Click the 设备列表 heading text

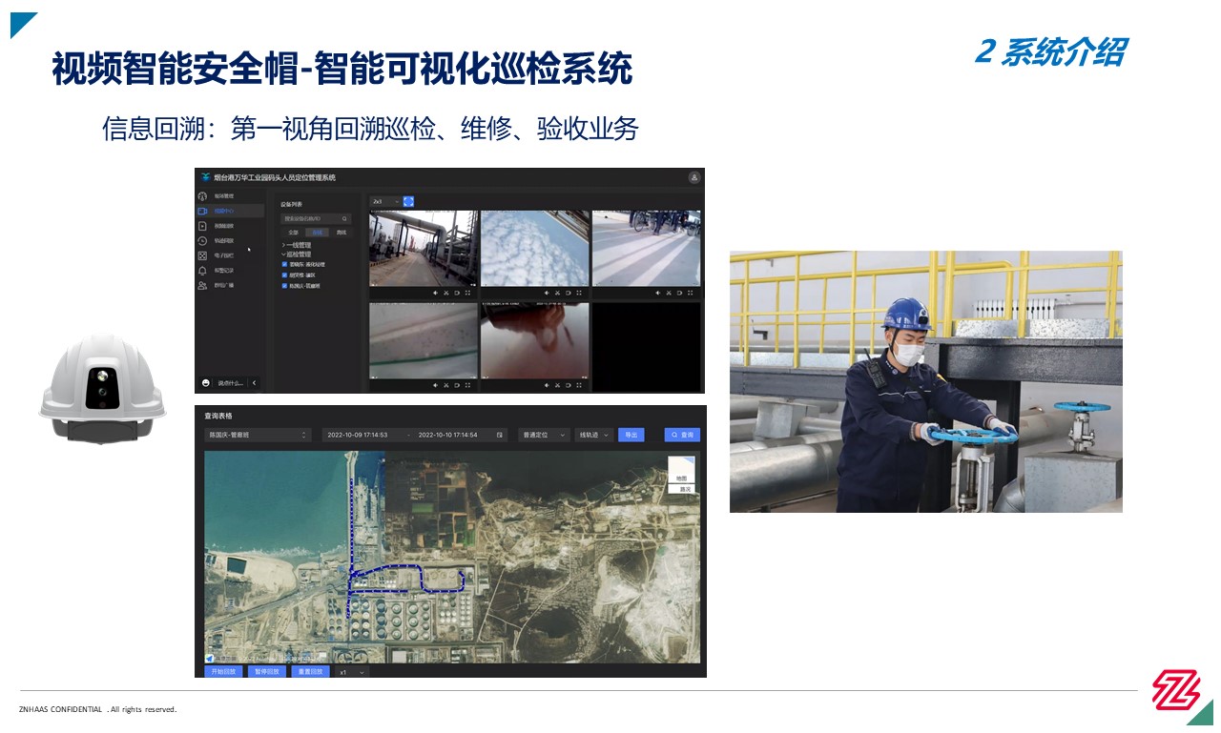tap(291, 204)
